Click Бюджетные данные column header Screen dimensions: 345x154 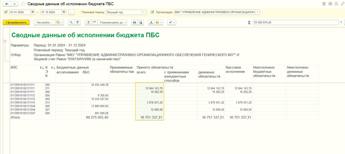(72, 68)
